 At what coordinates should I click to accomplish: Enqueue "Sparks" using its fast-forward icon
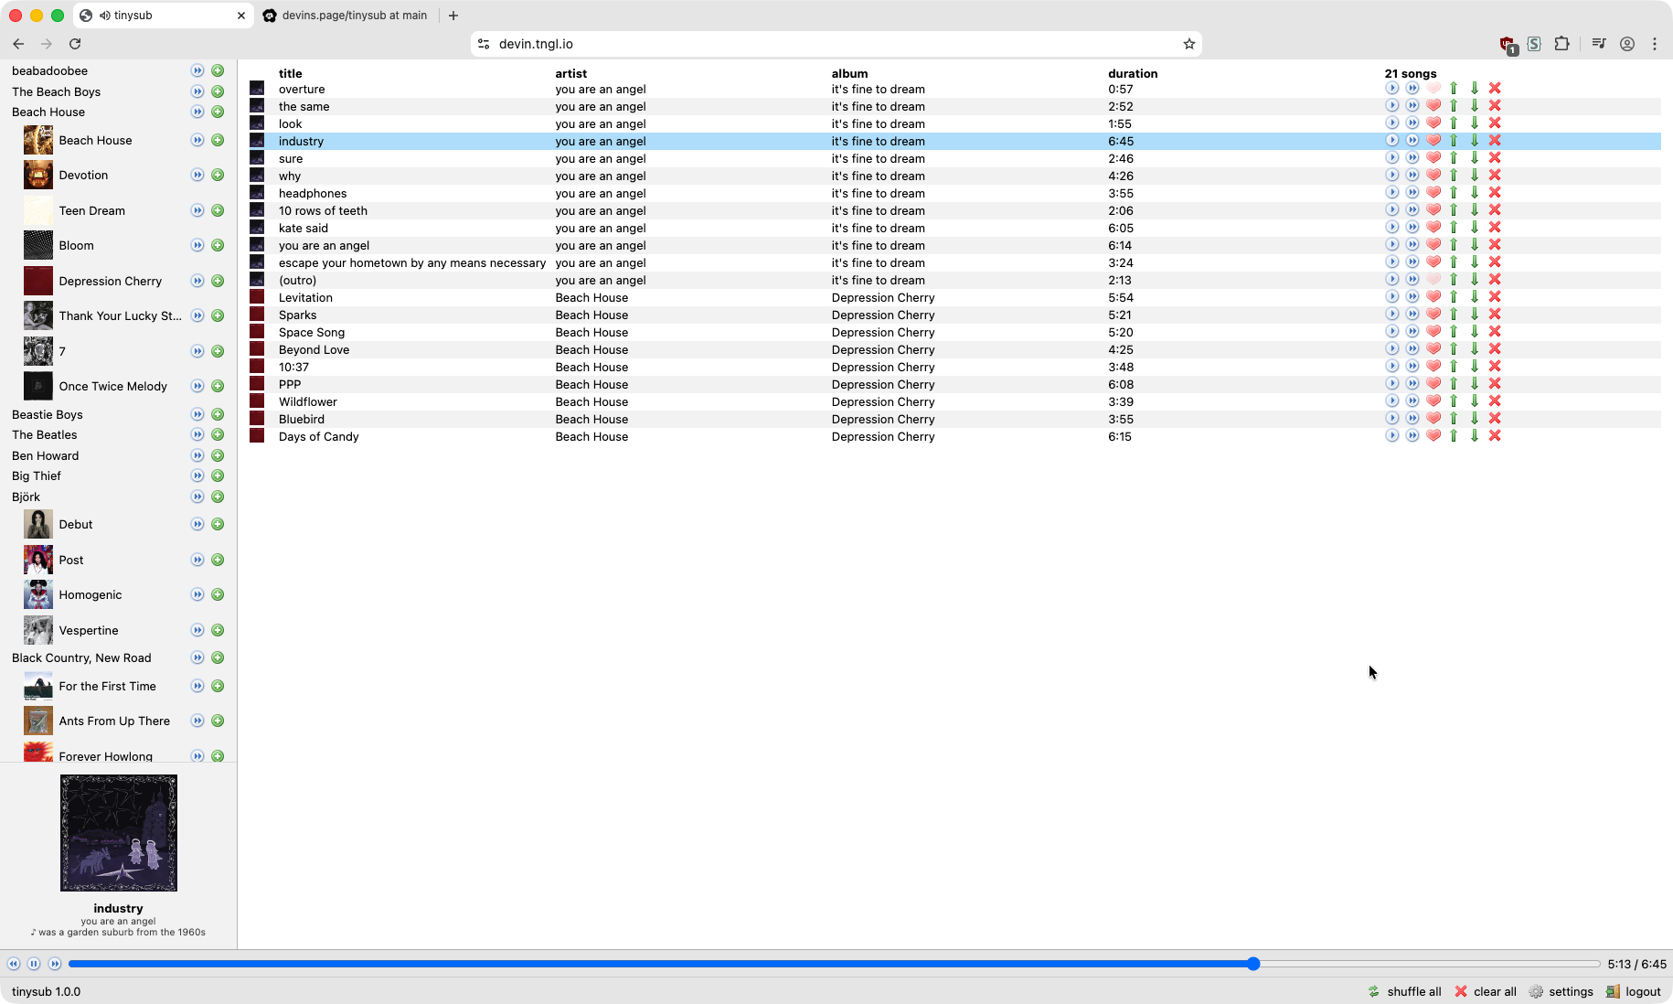[x=1412, y=314]
